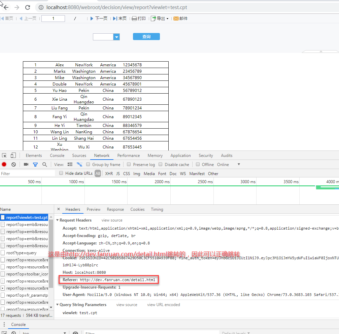339x334 pixels.
Task: Toggle the device toolbar icon
Action: [13, 155]
